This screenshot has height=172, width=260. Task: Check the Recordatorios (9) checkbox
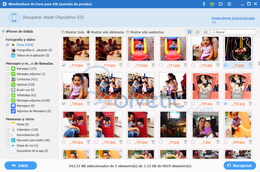[8, 135]
